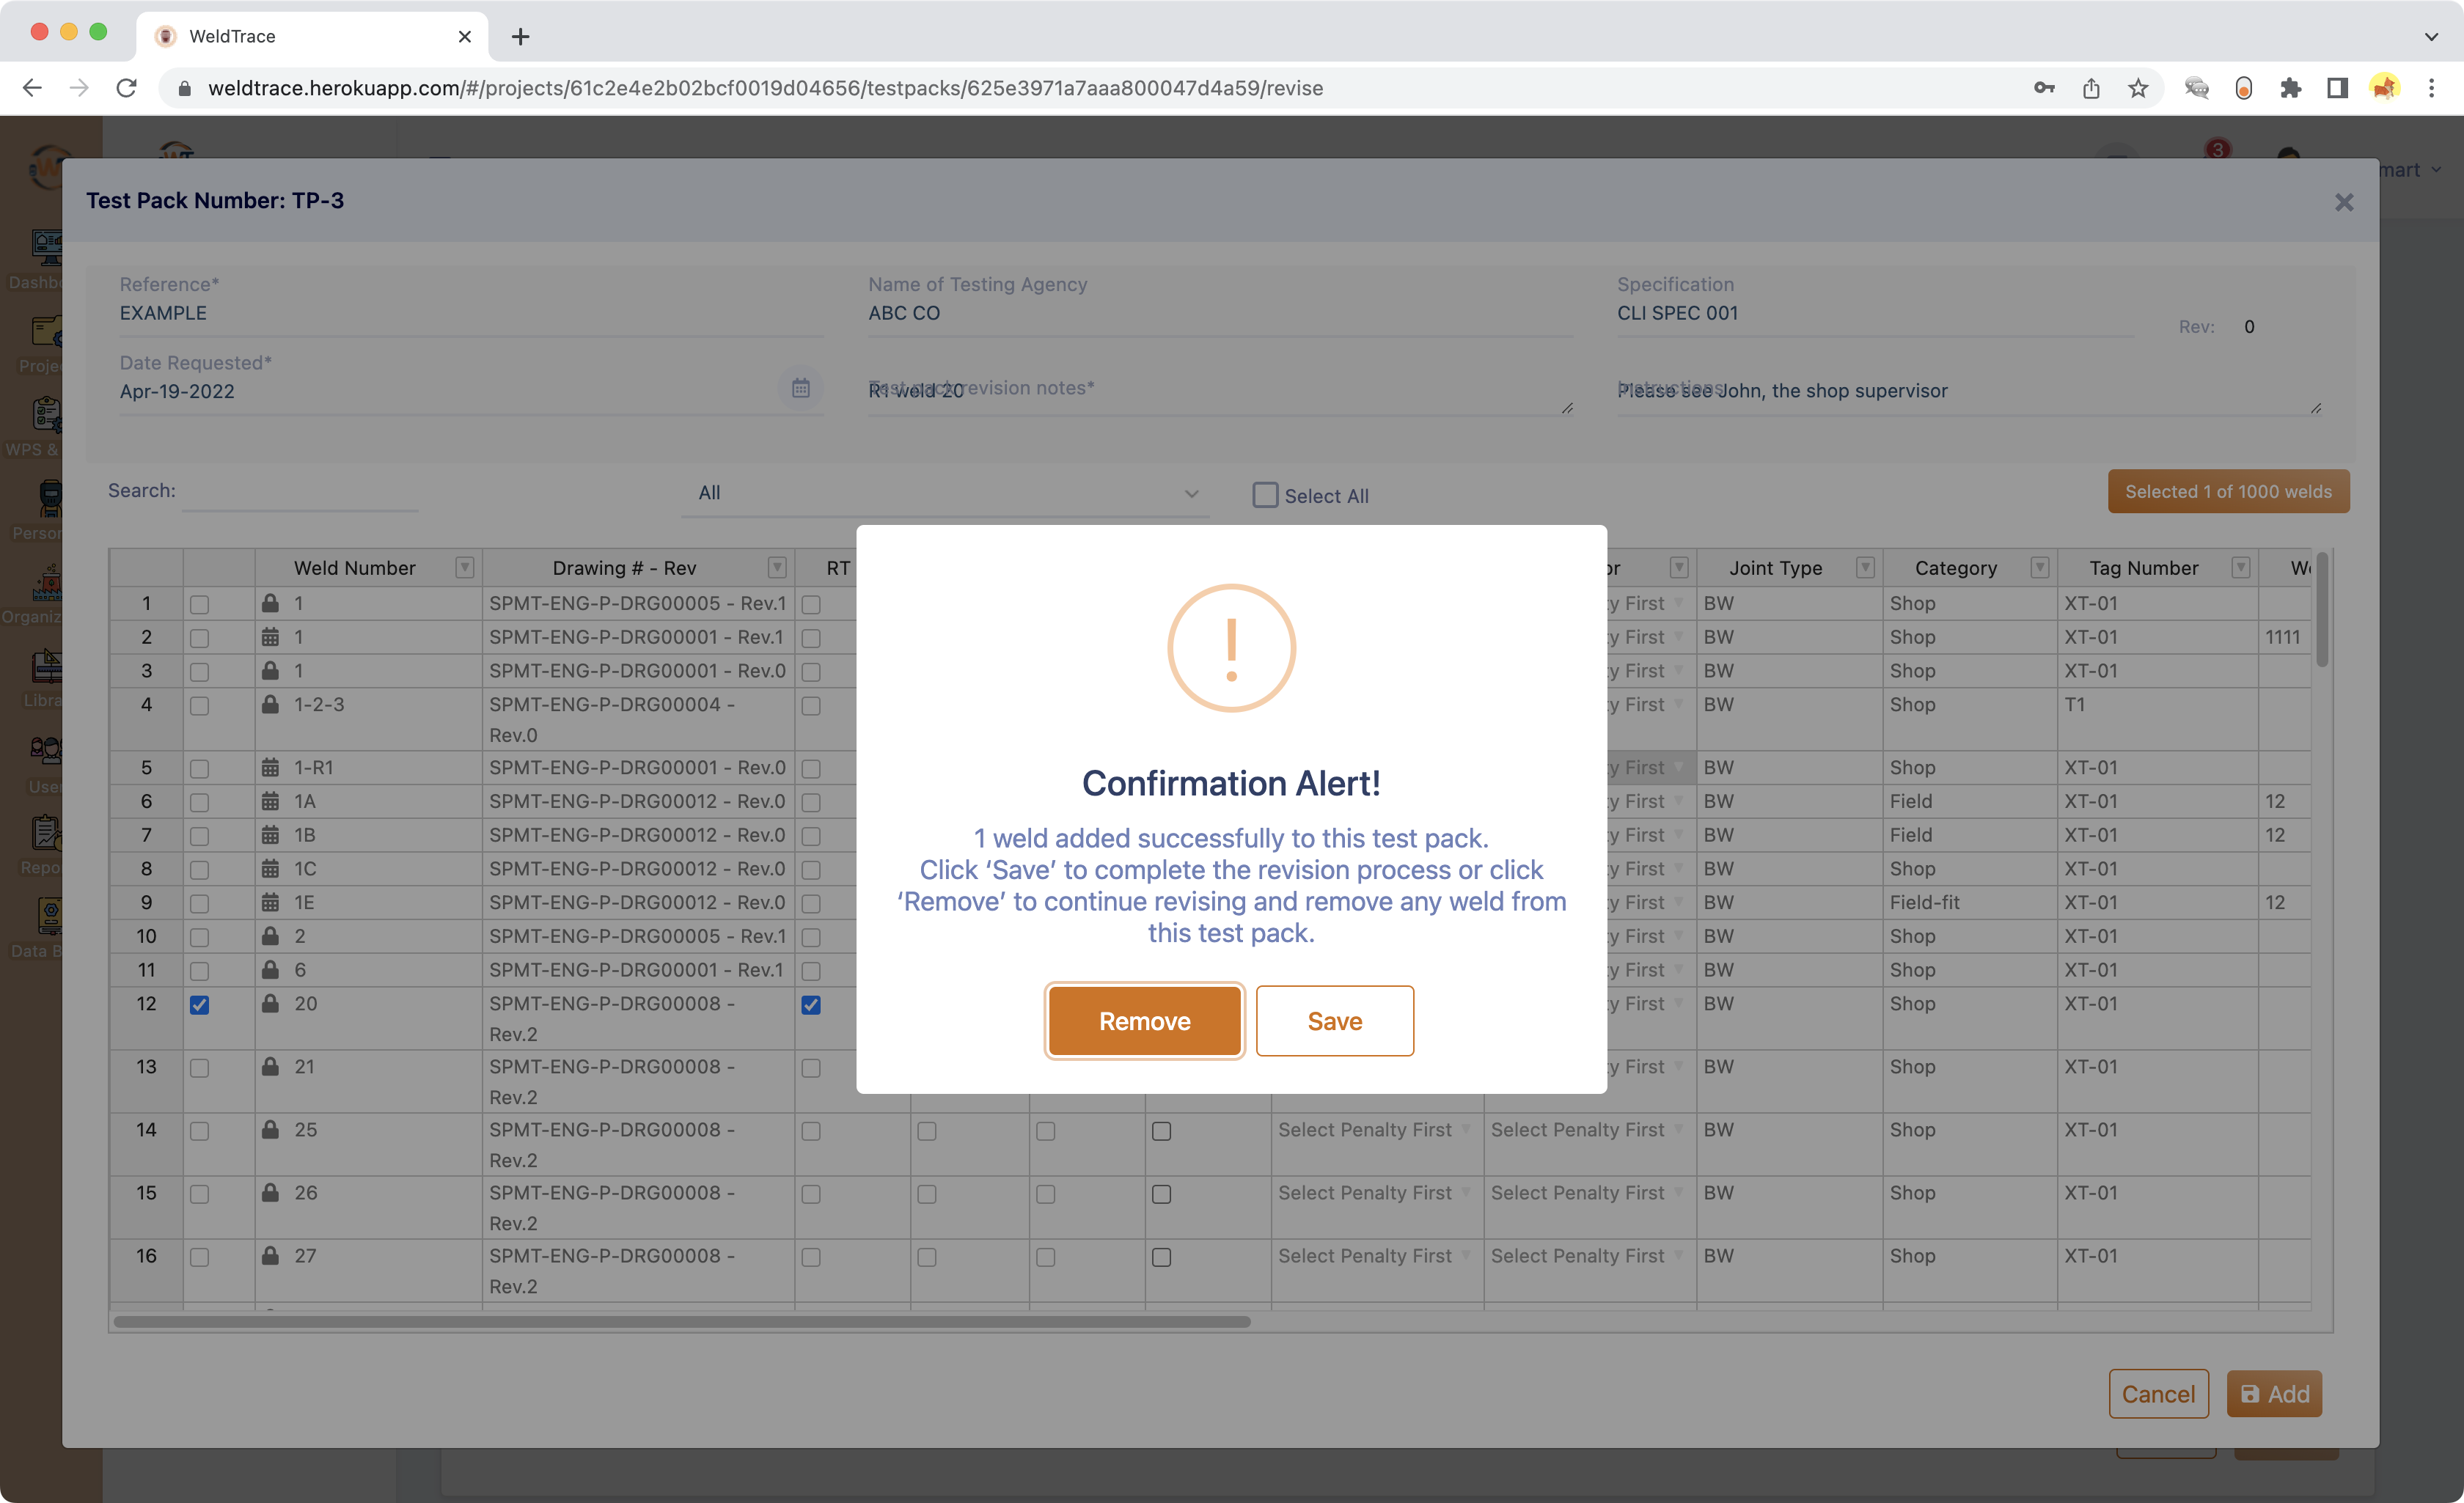Click calendar icon beside weld 1E
This screenshot has width=2464, height=1503.
(270, 902)
